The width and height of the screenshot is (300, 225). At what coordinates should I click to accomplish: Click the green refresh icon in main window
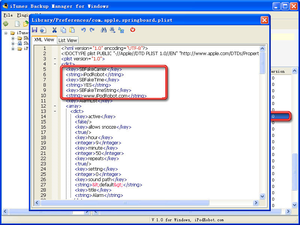(x=6, y=24)
